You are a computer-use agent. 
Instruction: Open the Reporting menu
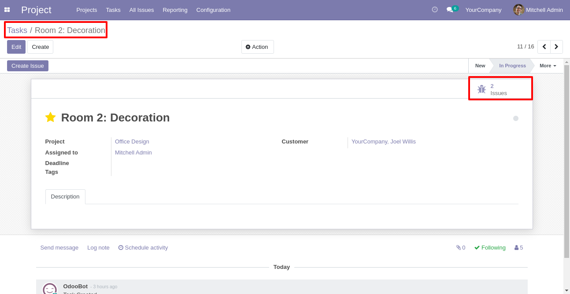175,10
